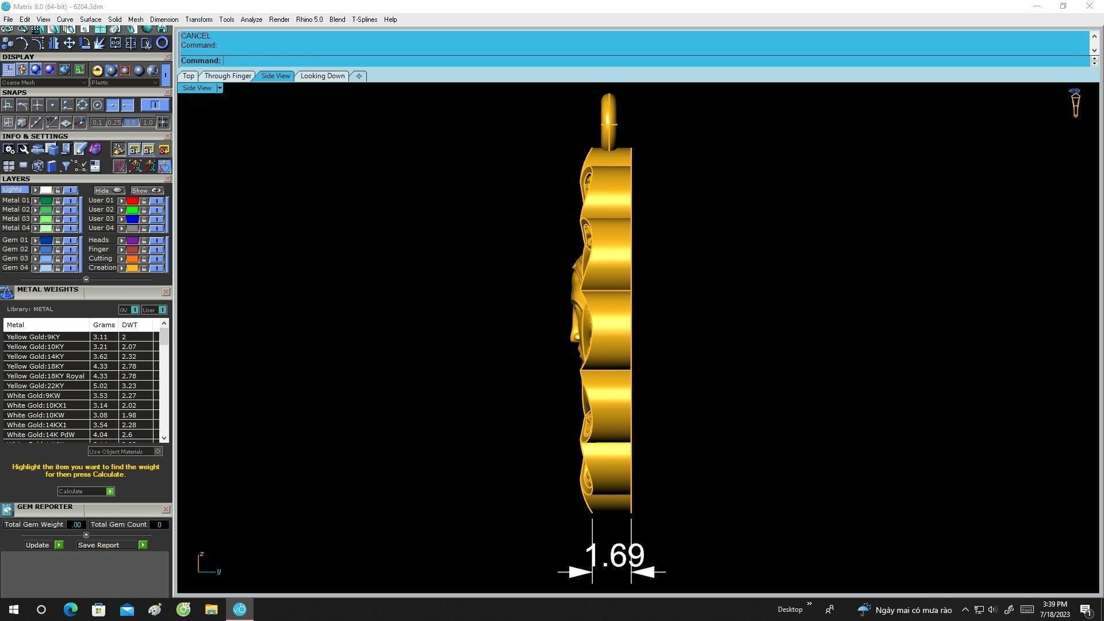Select the blue shaded sphere display mode

click(36, 70)
